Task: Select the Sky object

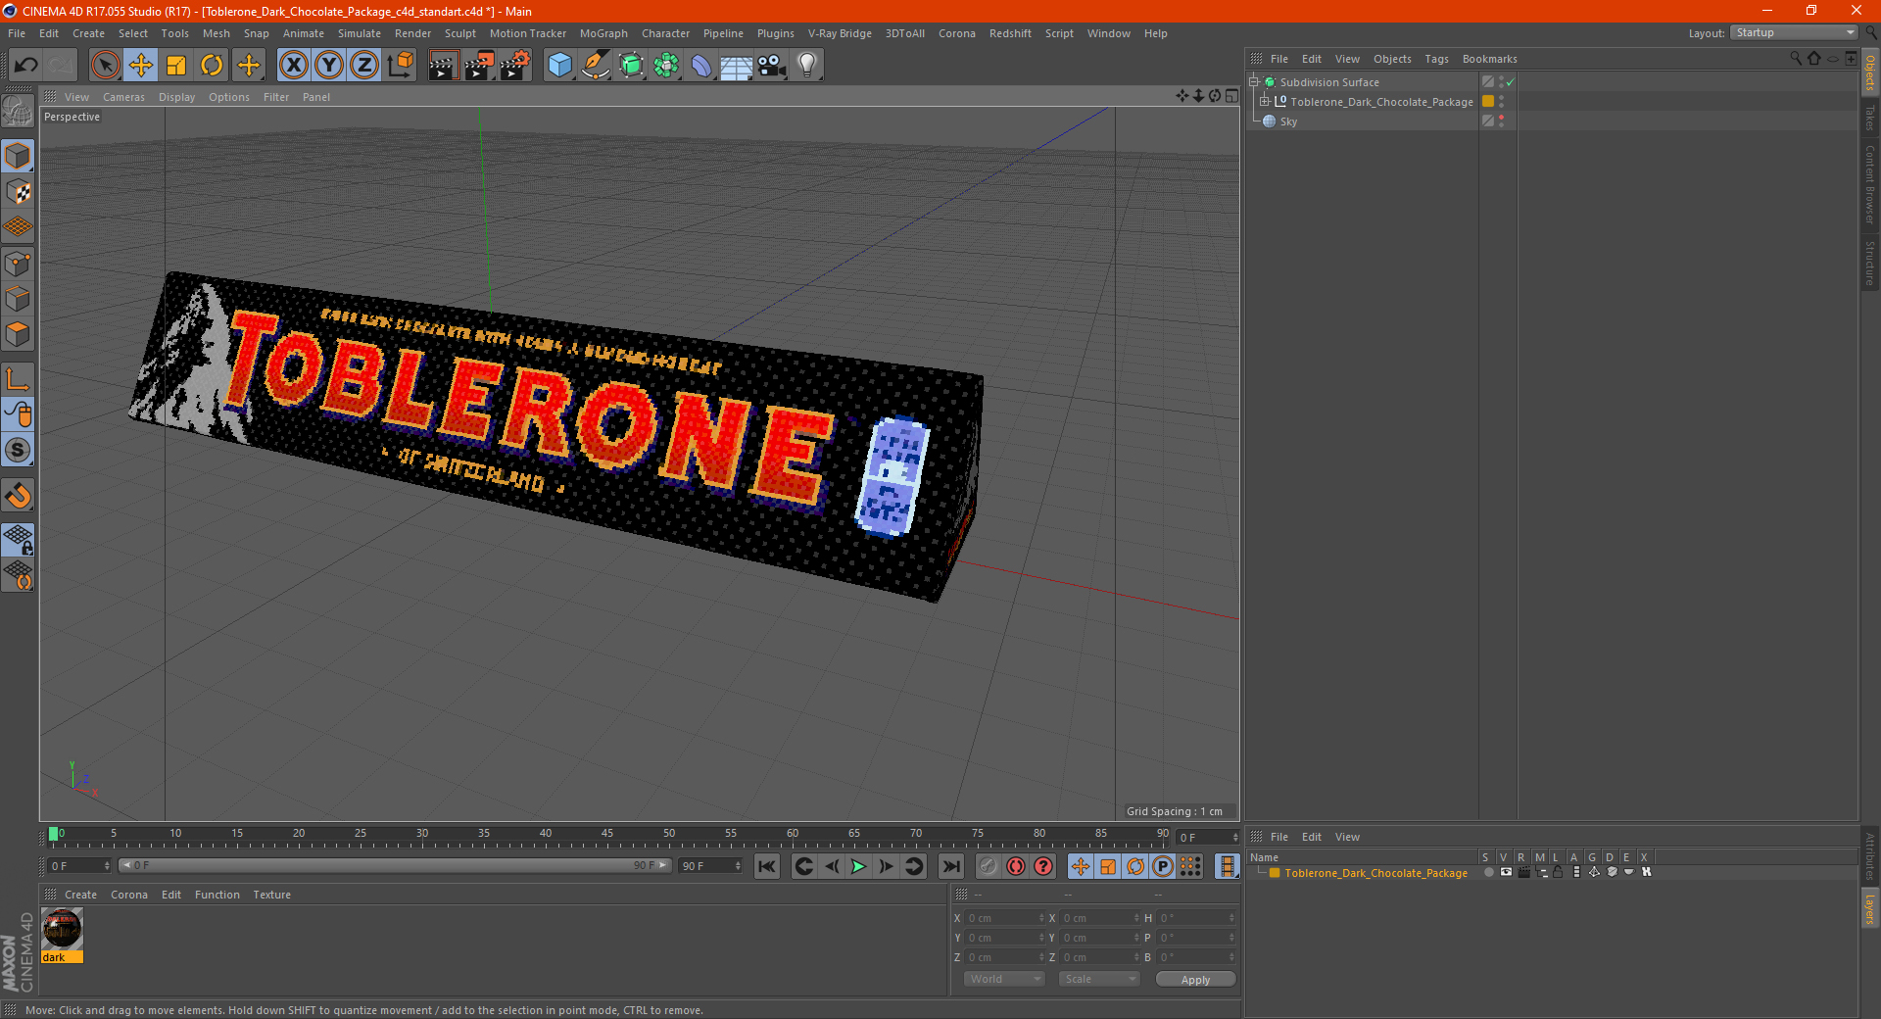Action: click(x=1288, y=121)
